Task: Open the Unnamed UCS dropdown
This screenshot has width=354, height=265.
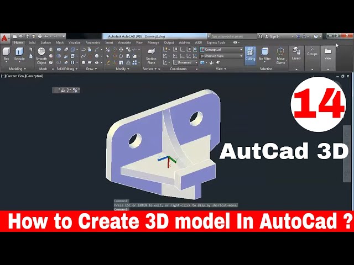Action: tap(185, 62)
